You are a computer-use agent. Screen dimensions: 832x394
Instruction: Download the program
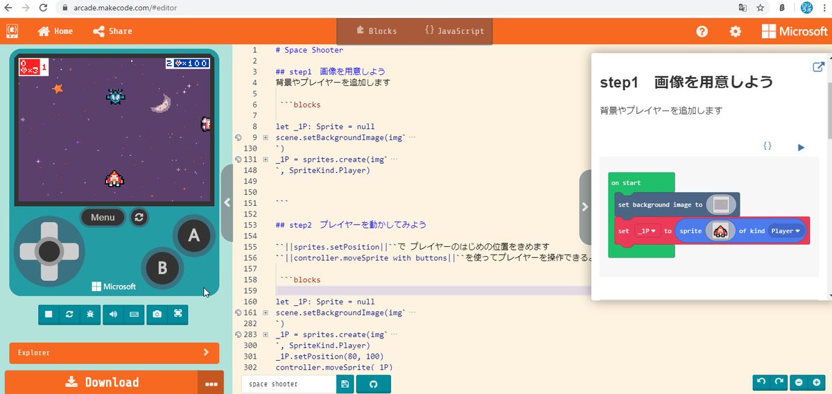click(x=101, y=382)
